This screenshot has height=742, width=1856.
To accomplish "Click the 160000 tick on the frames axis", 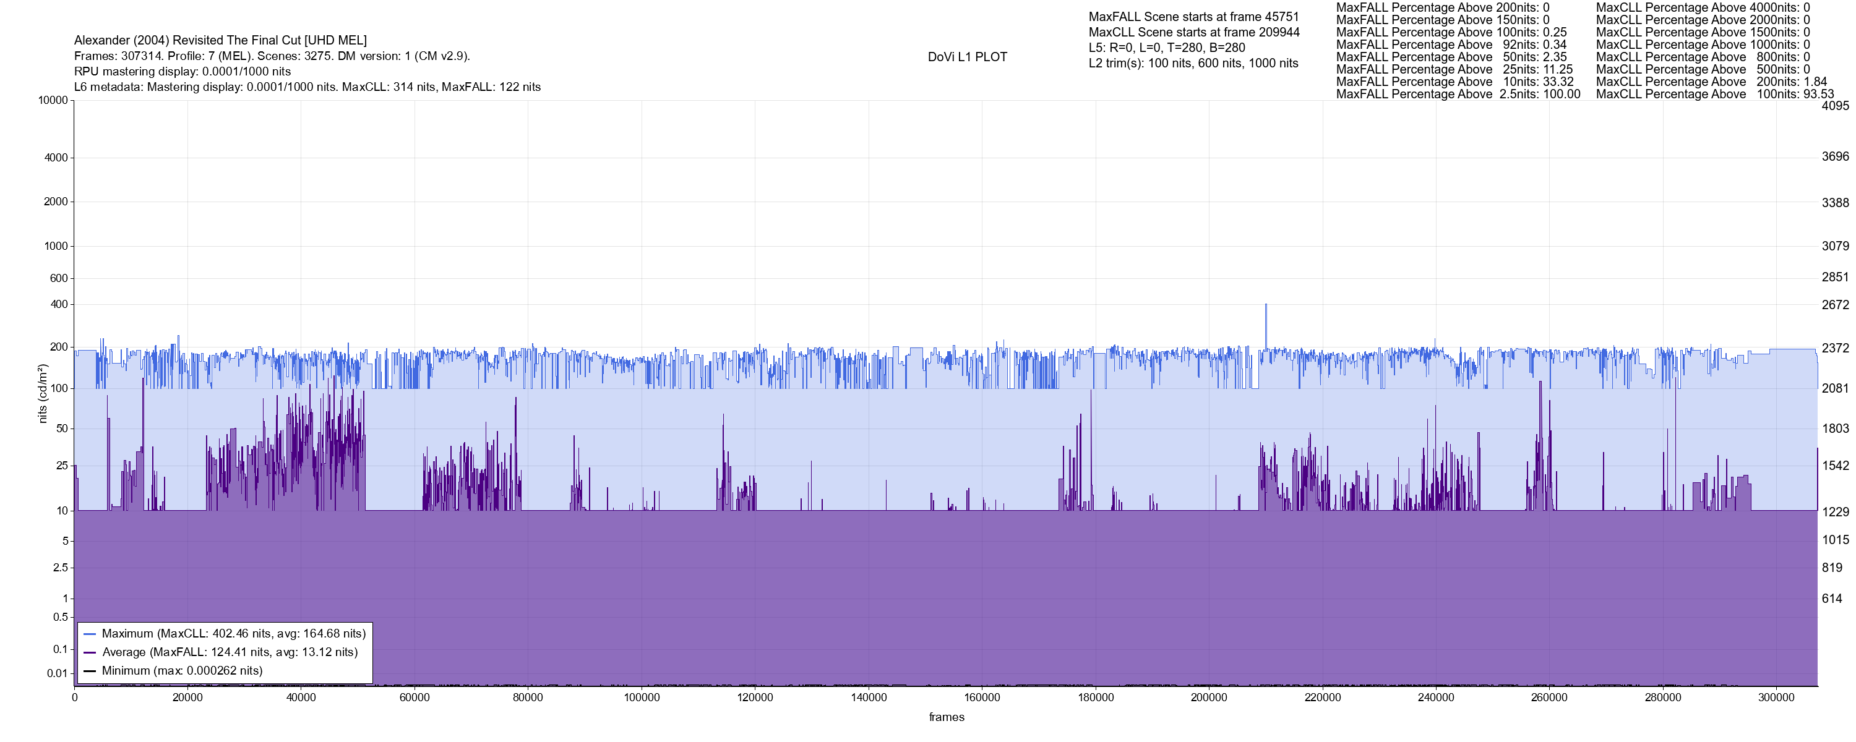I will point(982,698).
